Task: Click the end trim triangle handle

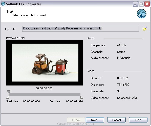Action: 82,97
